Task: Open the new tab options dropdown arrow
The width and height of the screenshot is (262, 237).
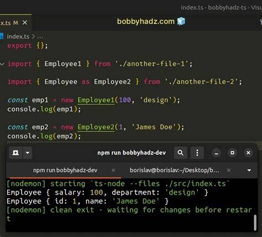Action: click(x=28, y=153)
